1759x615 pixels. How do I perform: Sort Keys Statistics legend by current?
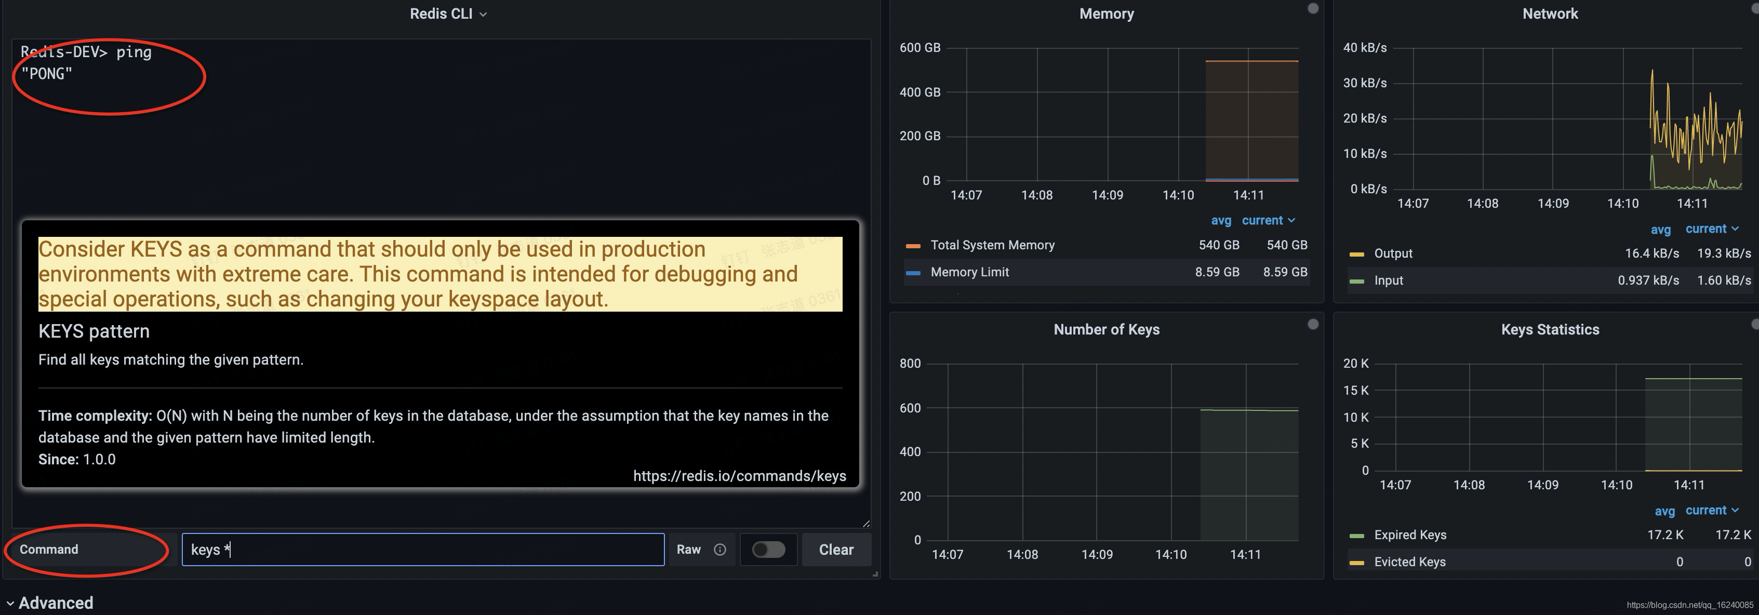pos(1712,510)
